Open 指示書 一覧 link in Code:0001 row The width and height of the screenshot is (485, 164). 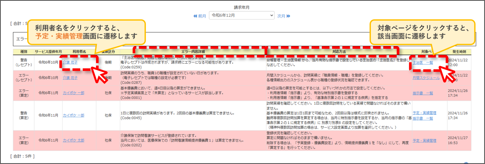click(423, 93)
